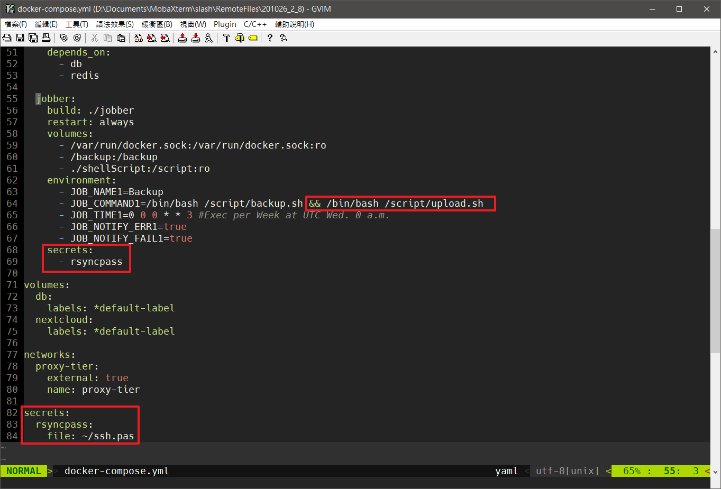Screen dimensions: 721x489
Task: Open the Plugin menu
Action: coord(225,24)
